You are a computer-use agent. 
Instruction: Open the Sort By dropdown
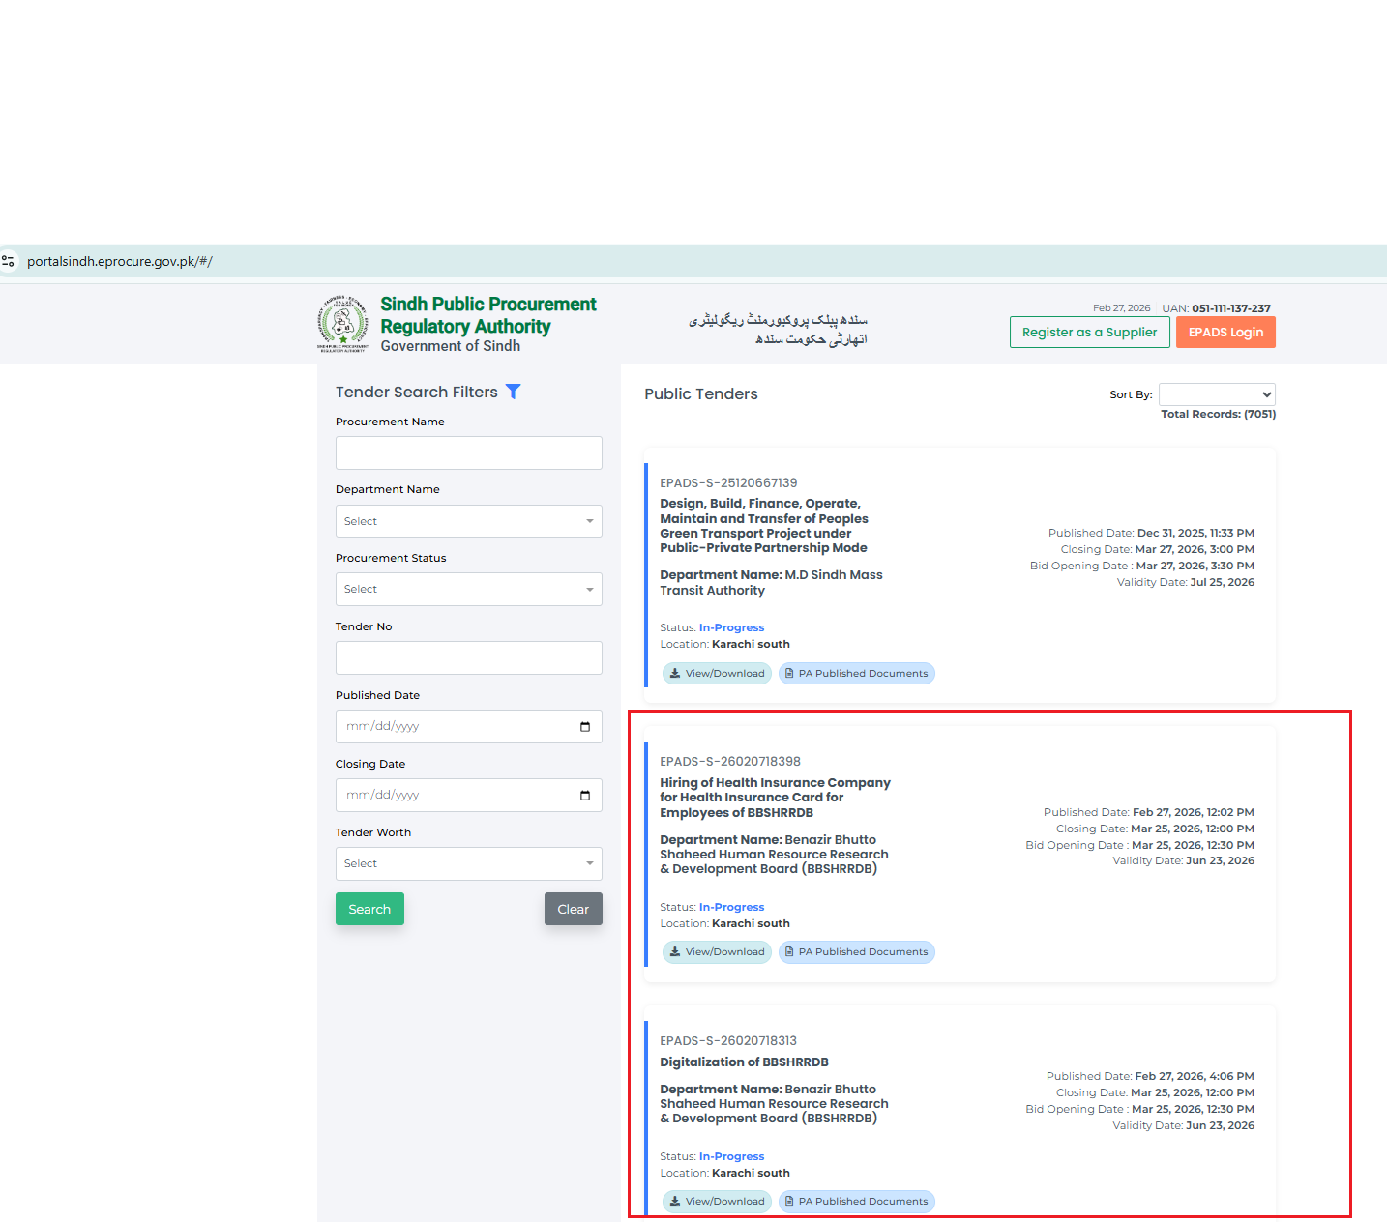(x=1217, y=394)
